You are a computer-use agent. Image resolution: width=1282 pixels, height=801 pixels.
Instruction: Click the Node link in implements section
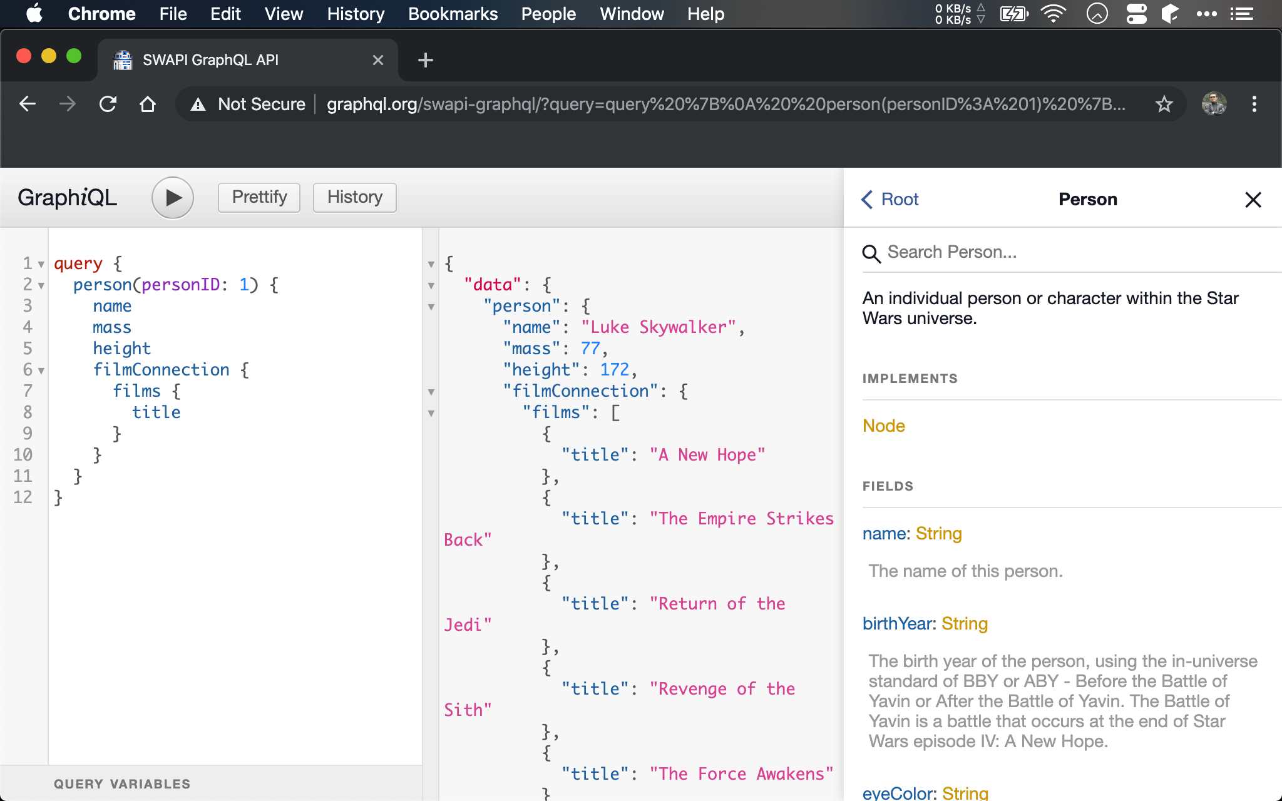point(883,424)
